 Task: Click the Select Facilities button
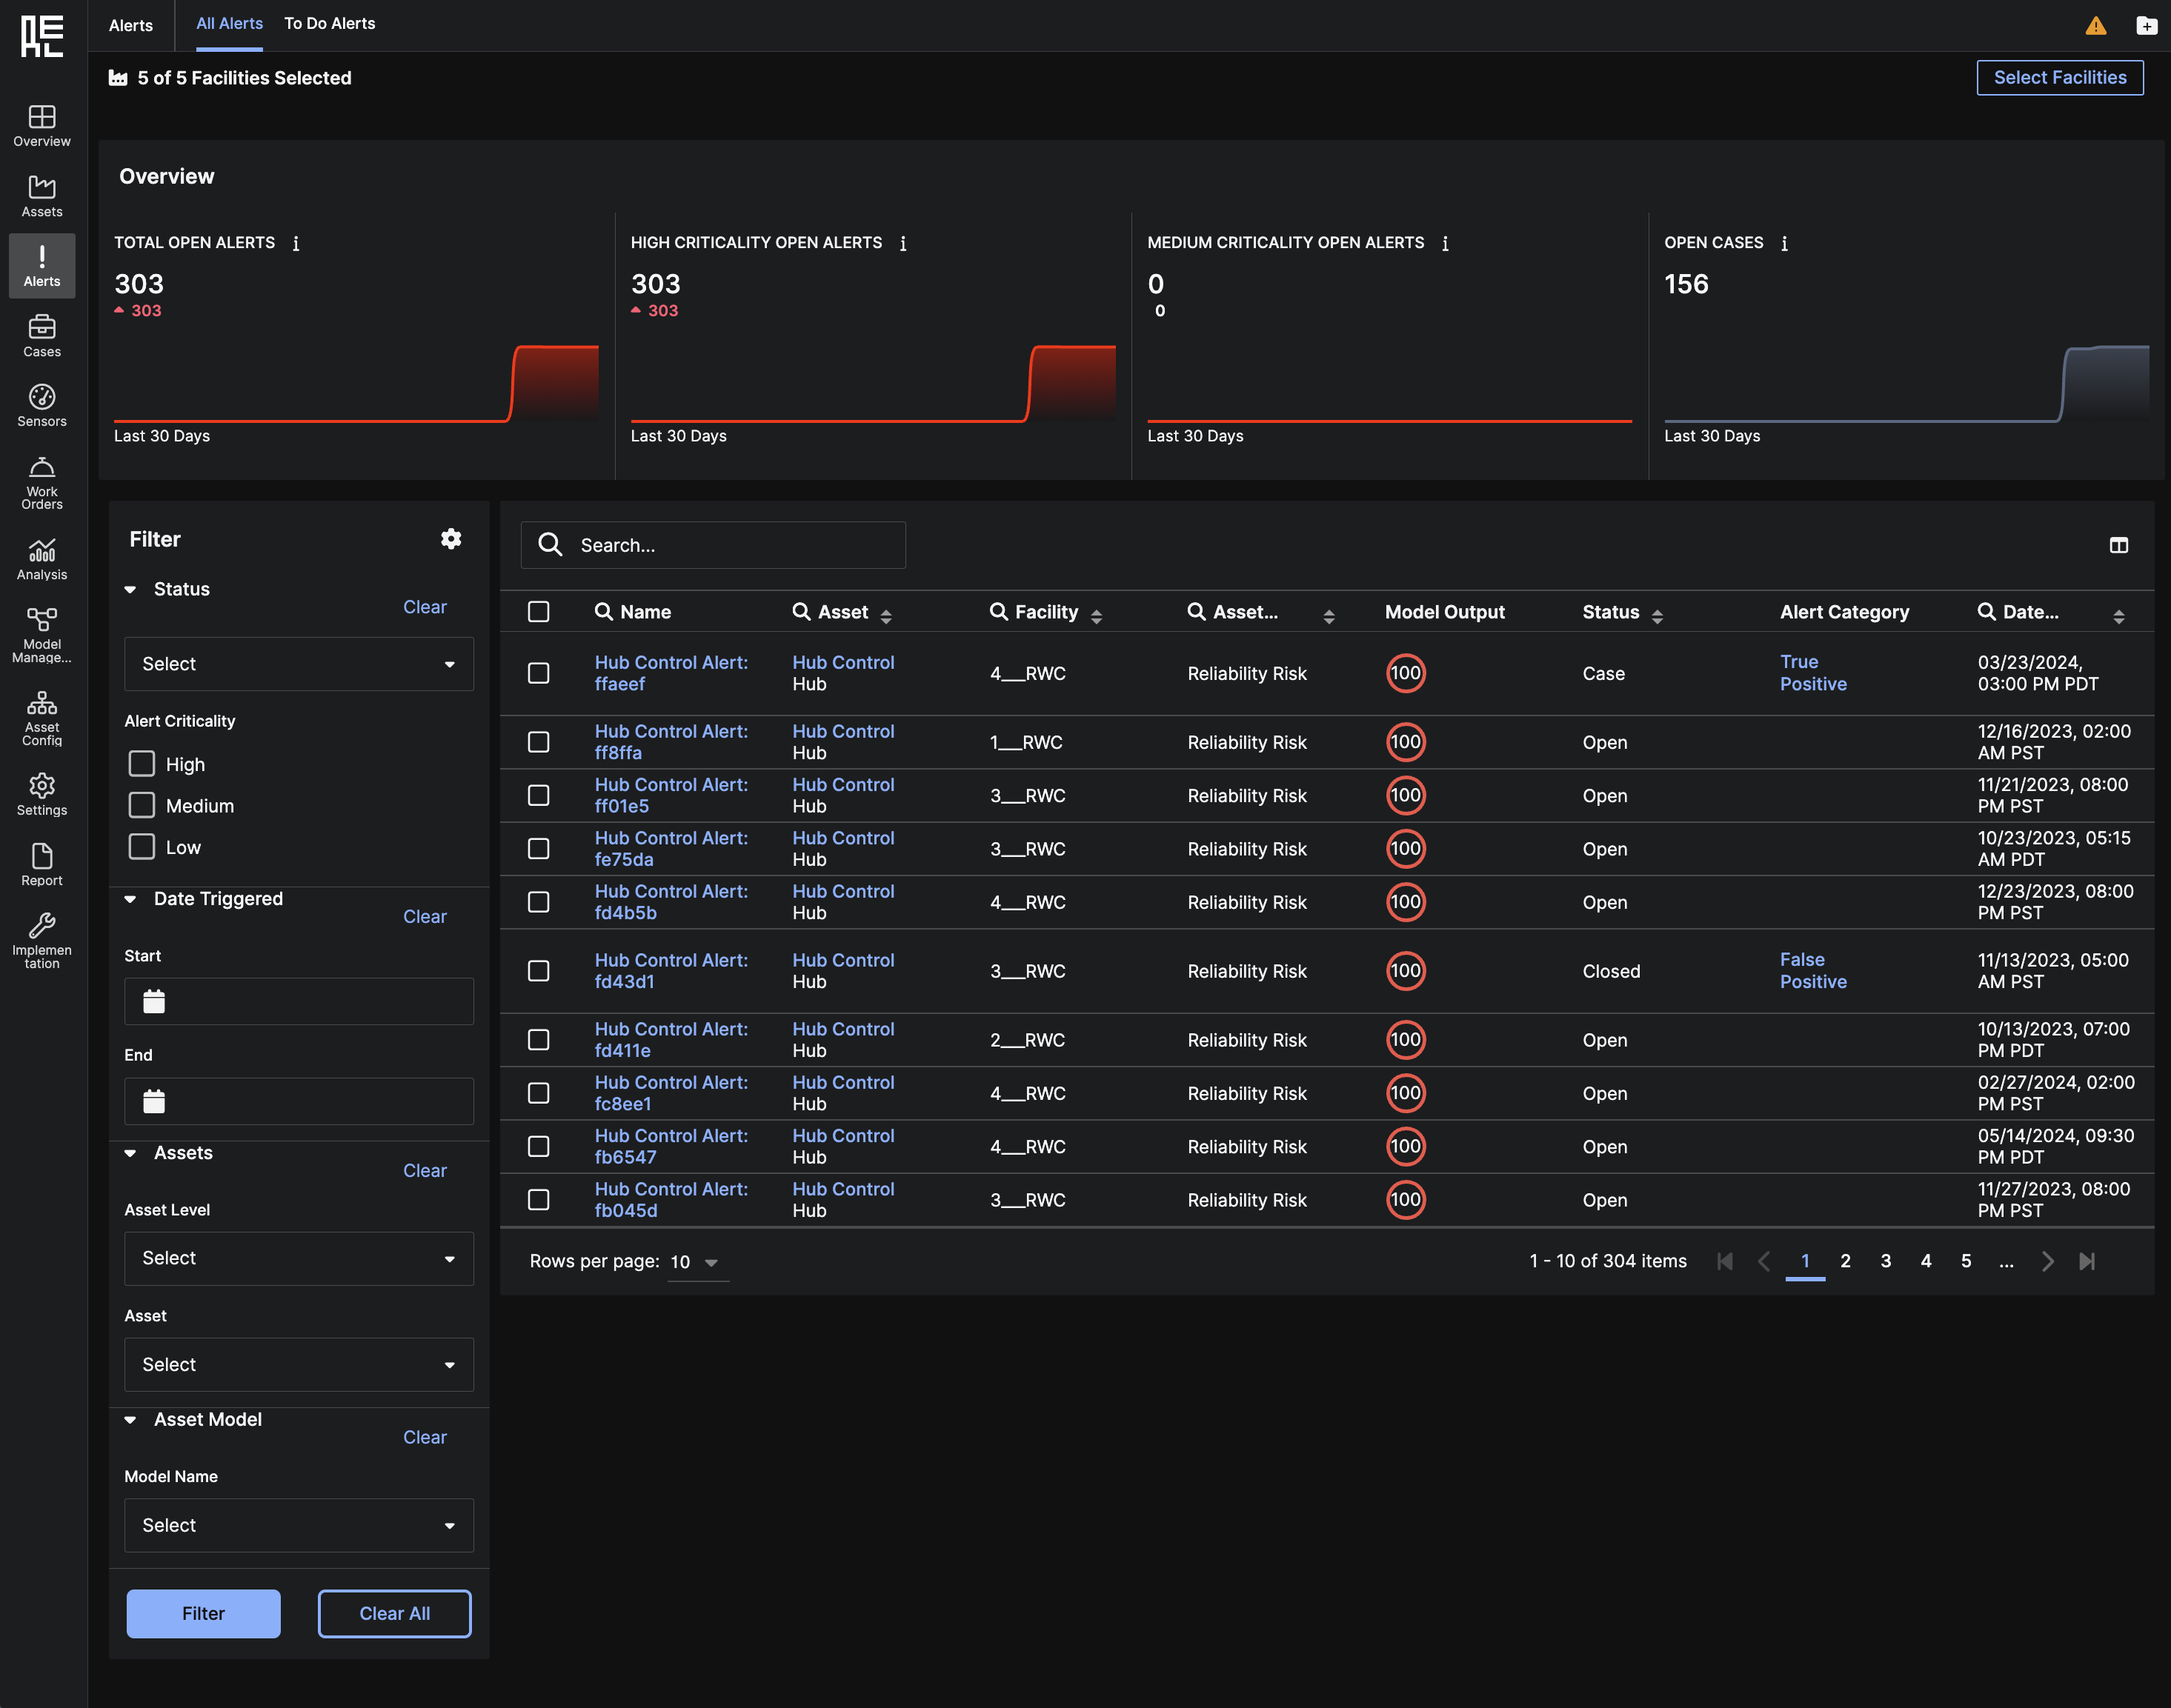[2059, 78]
